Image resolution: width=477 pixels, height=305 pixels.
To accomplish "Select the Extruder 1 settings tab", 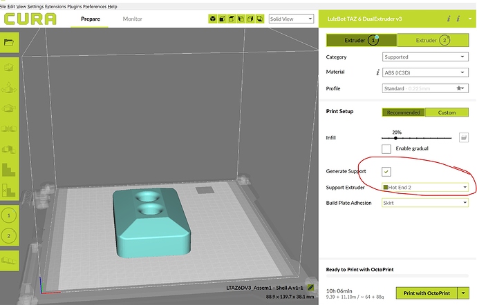I will pyautogui.click(x=362, y=40).
